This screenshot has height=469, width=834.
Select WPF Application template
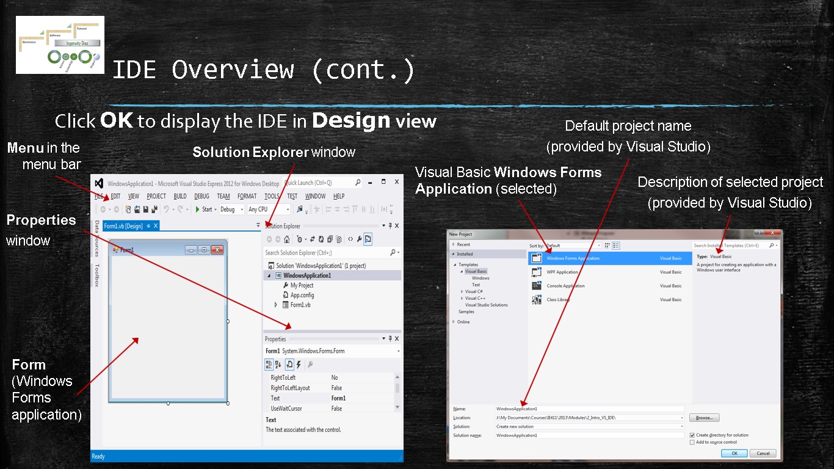pyautogui.click(x=610, y=272)
